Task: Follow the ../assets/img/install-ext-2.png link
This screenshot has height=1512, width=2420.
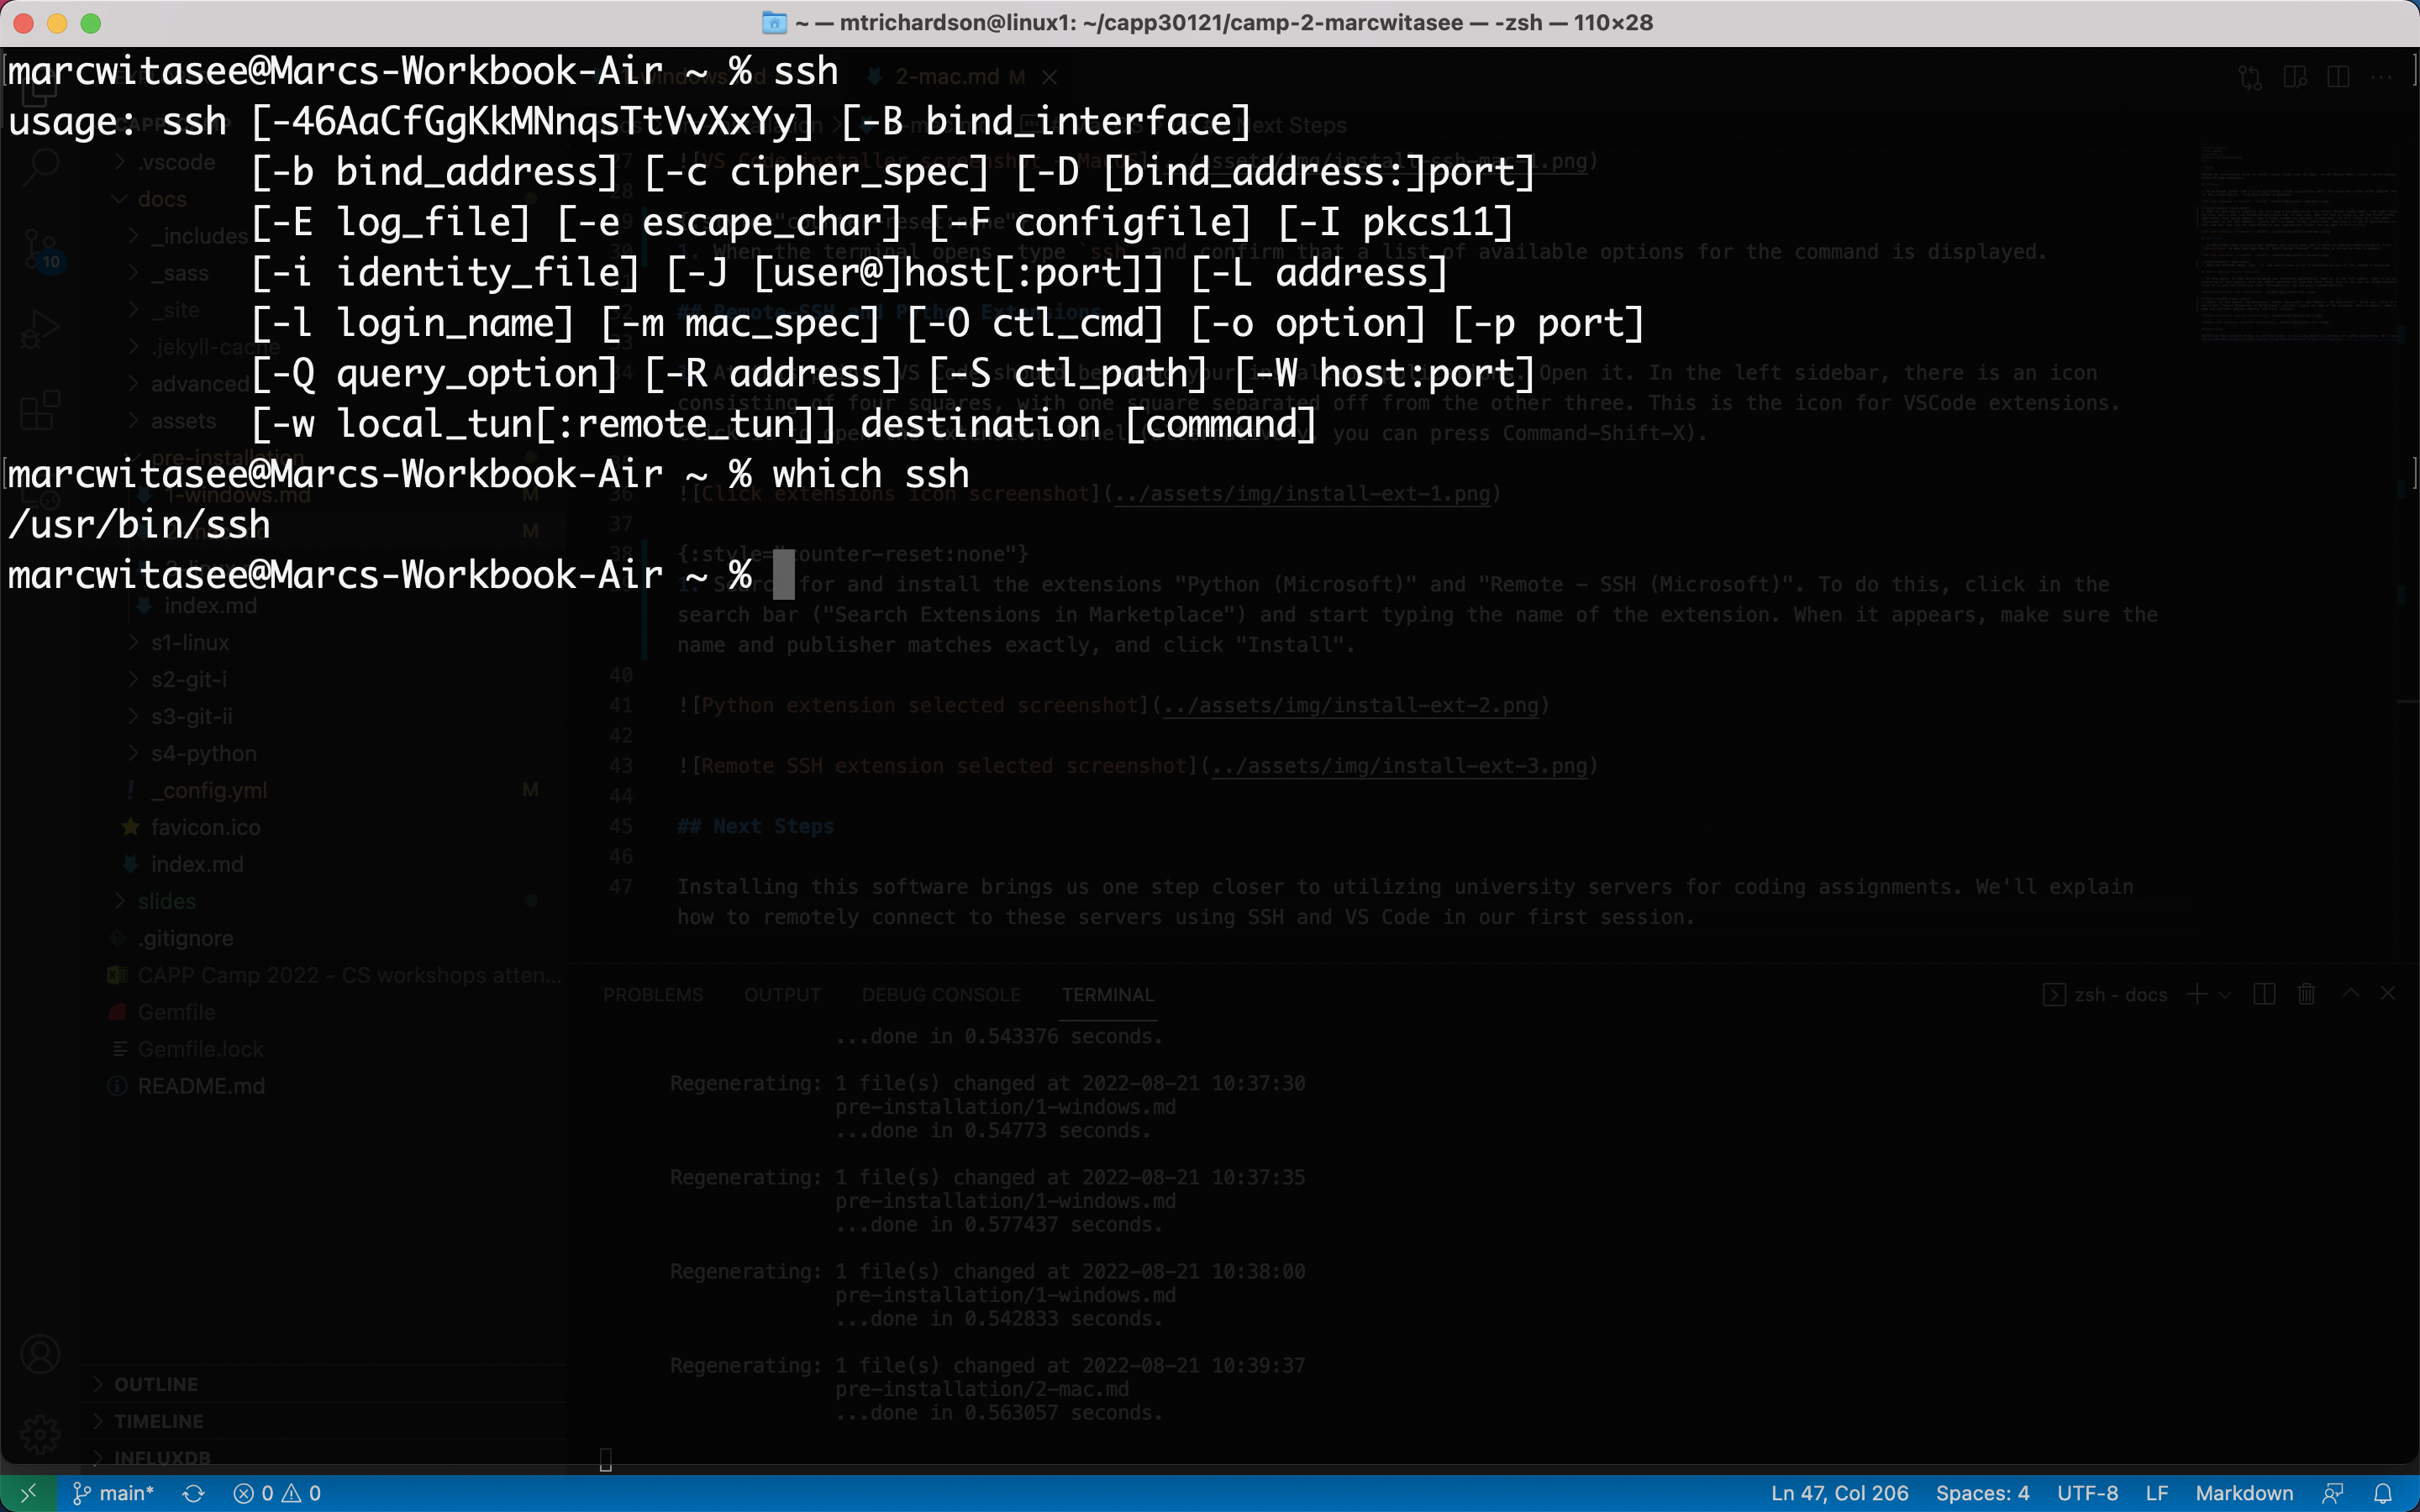Action: tap(1351, 706)
